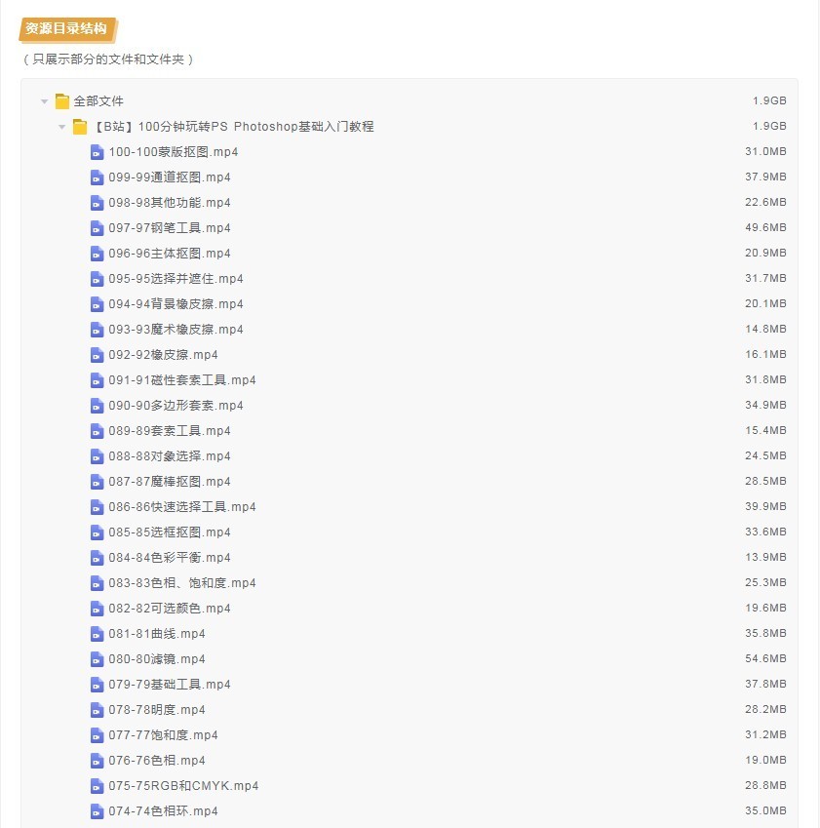
Task: Select file name 099-99通道抠图.mp4
Action: (170, 177)
